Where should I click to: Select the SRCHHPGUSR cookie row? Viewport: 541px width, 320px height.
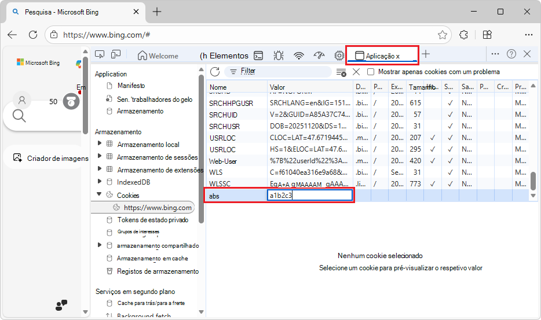pyautogui.click(x=367, y=103)
